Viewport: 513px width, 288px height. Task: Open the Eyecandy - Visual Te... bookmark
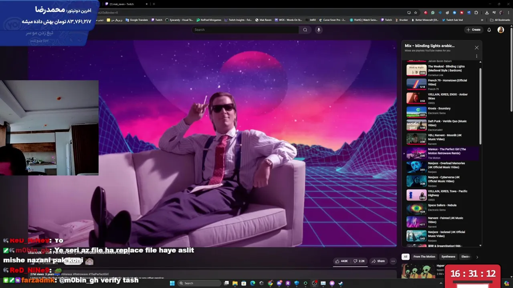tap(179, 20)
